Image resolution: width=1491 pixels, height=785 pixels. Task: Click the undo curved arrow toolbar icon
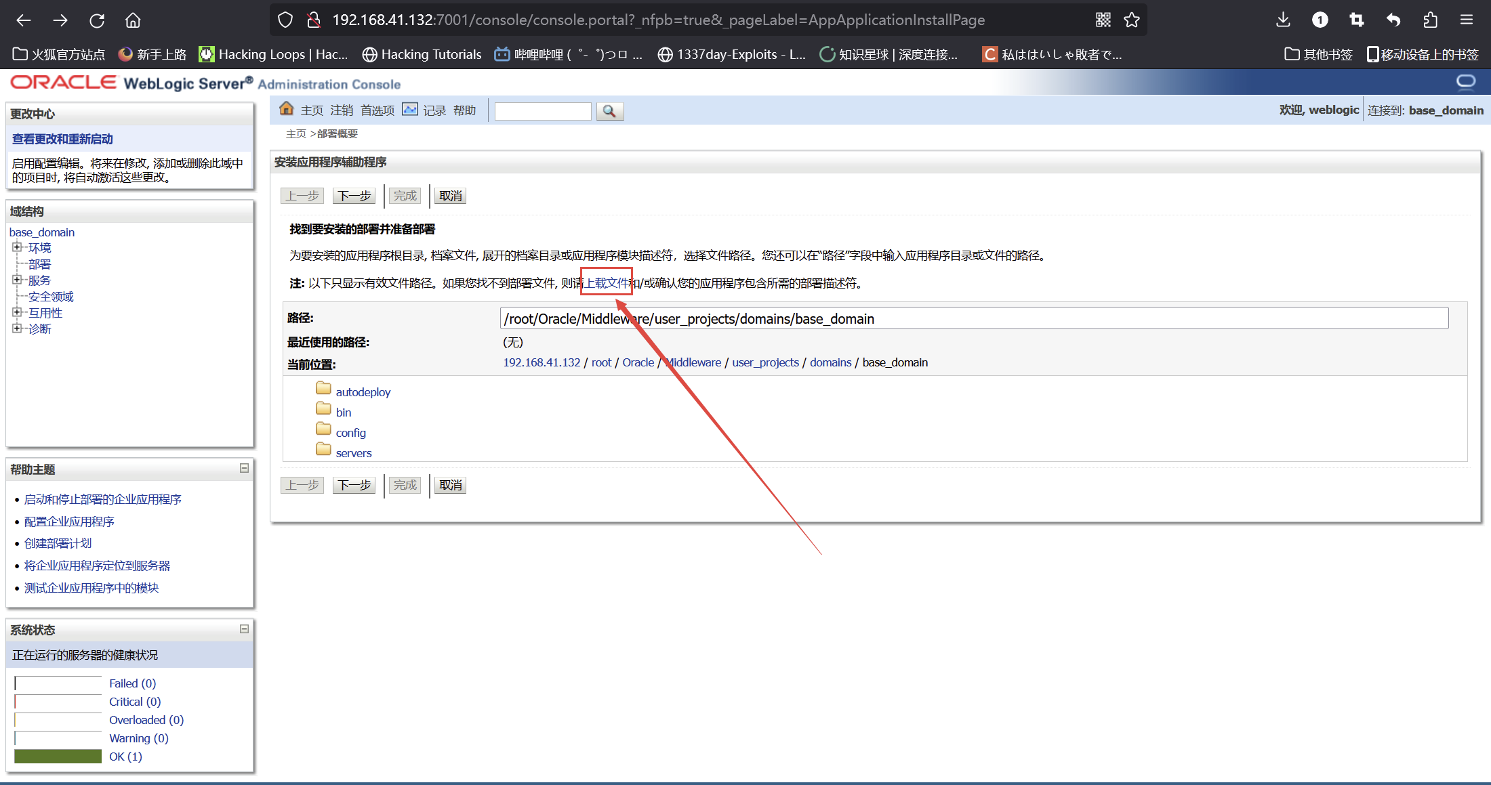point(1393,20)
